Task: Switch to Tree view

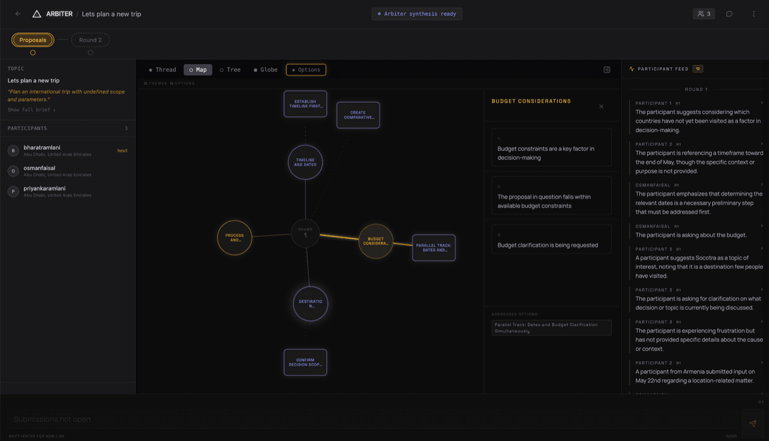Action: coord(230,70)
